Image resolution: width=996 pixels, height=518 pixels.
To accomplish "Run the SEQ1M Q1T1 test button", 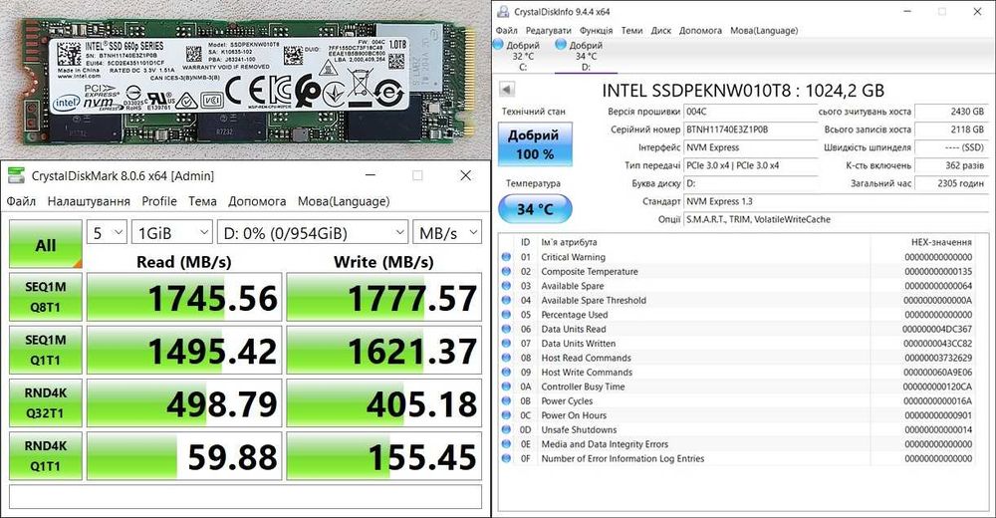I will (45, 350).
